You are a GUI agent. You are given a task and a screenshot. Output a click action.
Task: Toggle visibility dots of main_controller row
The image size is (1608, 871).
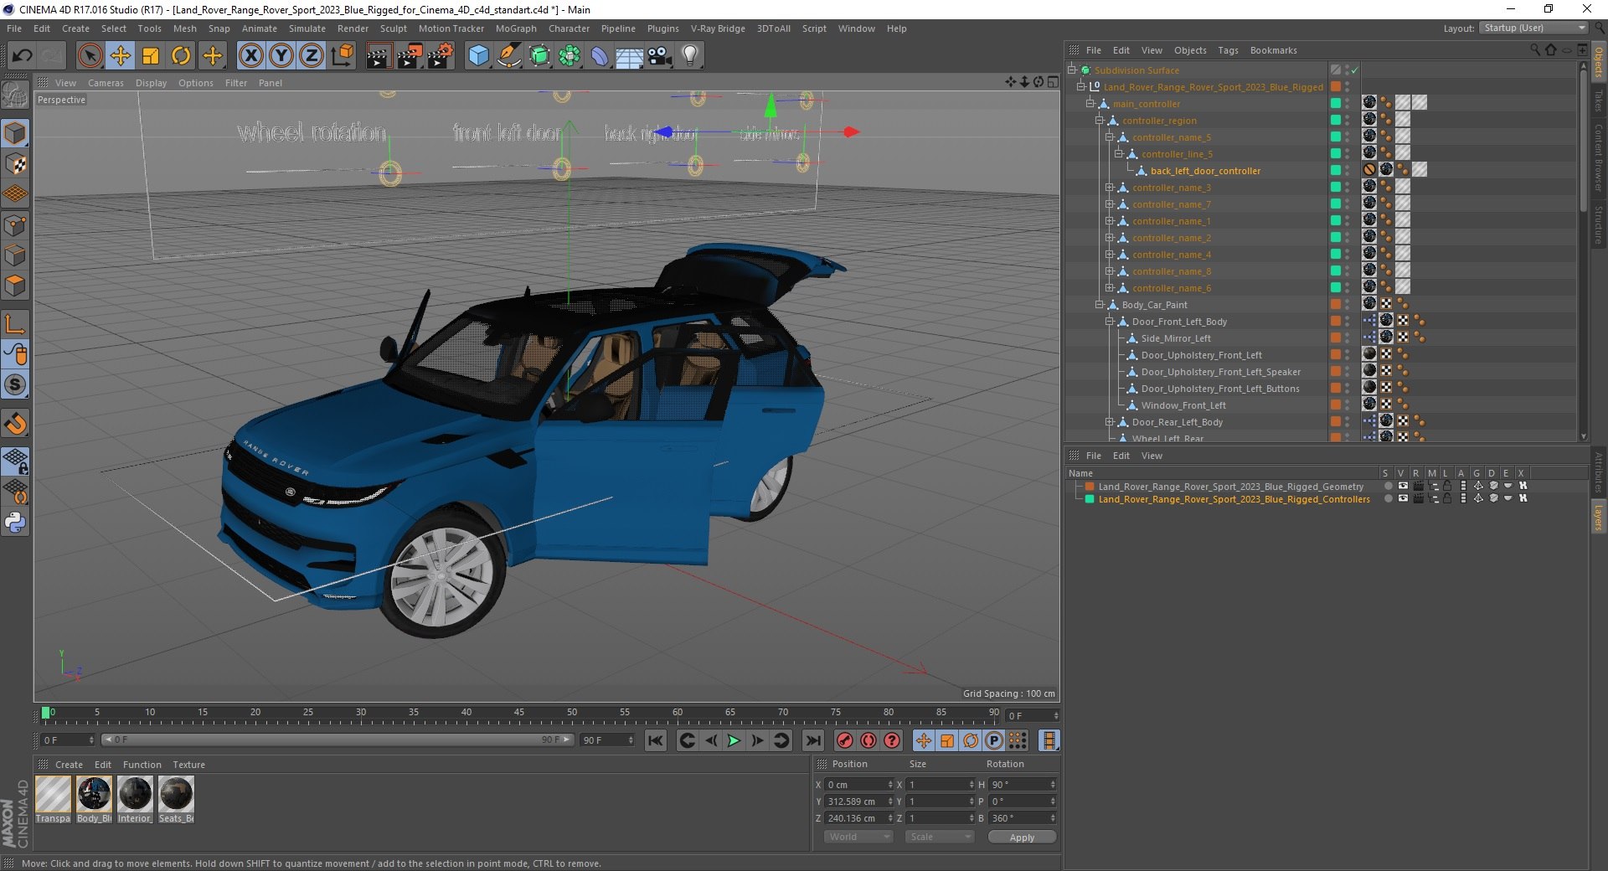(1348, 104)
